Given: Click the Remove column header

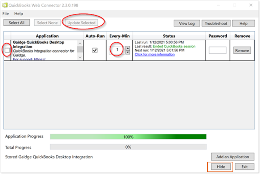Looking at the screenshot, I should 242,36.
